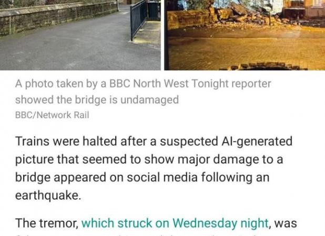The height and width of the screenshot is (236, 325).
Task: Click the white gap dividing the two photos
Action: point(162,35)
